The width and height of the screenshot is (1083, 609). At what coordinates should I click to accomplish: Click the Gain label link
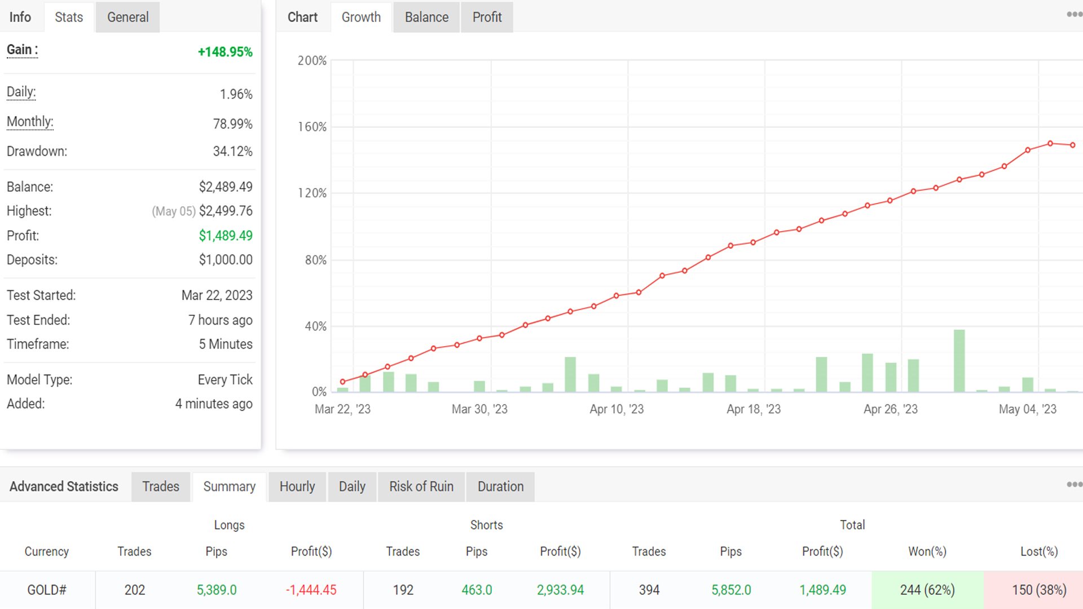tap(22, 50)
